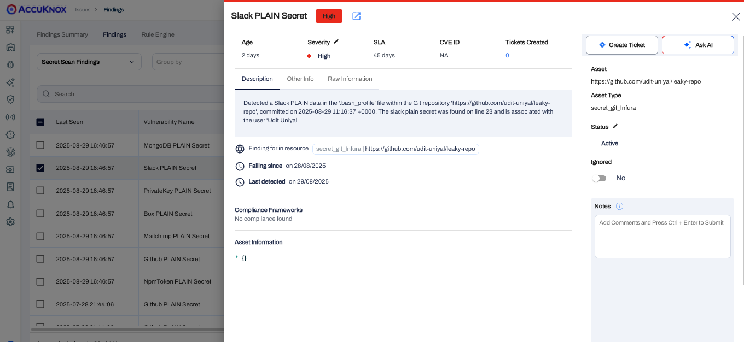Click the Notes info icon
This screenshot has height=342, width=744.
[x=619, y=206]
